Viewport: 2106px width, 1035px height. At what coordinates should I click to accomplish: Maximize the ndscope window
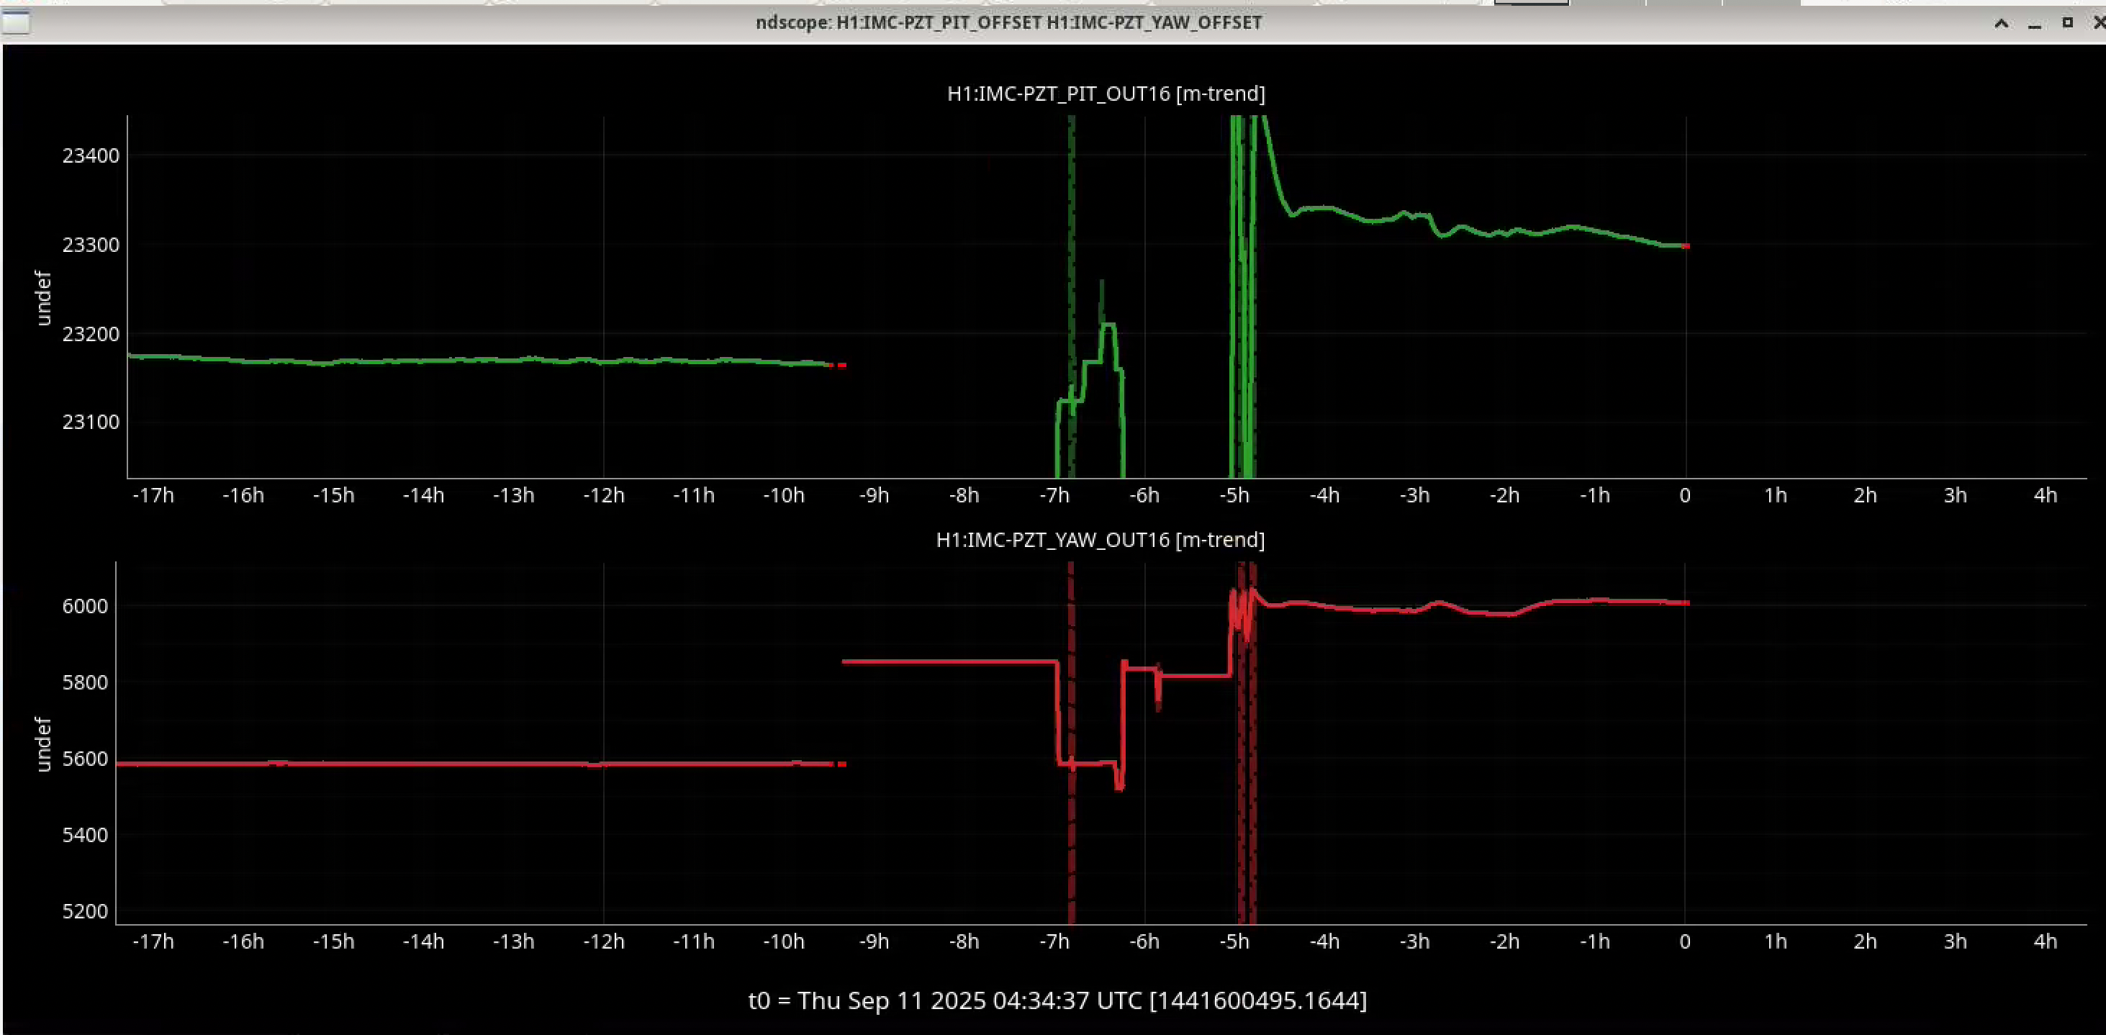coord(2068,22)
